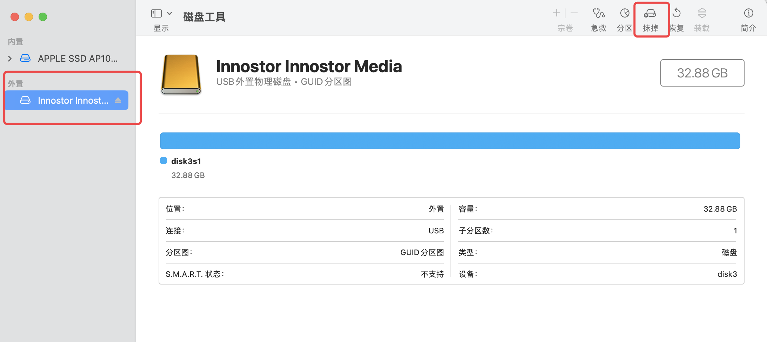
Task: Select APPLE SSD AP10 in sidebar
Action: tap(78, 59)
